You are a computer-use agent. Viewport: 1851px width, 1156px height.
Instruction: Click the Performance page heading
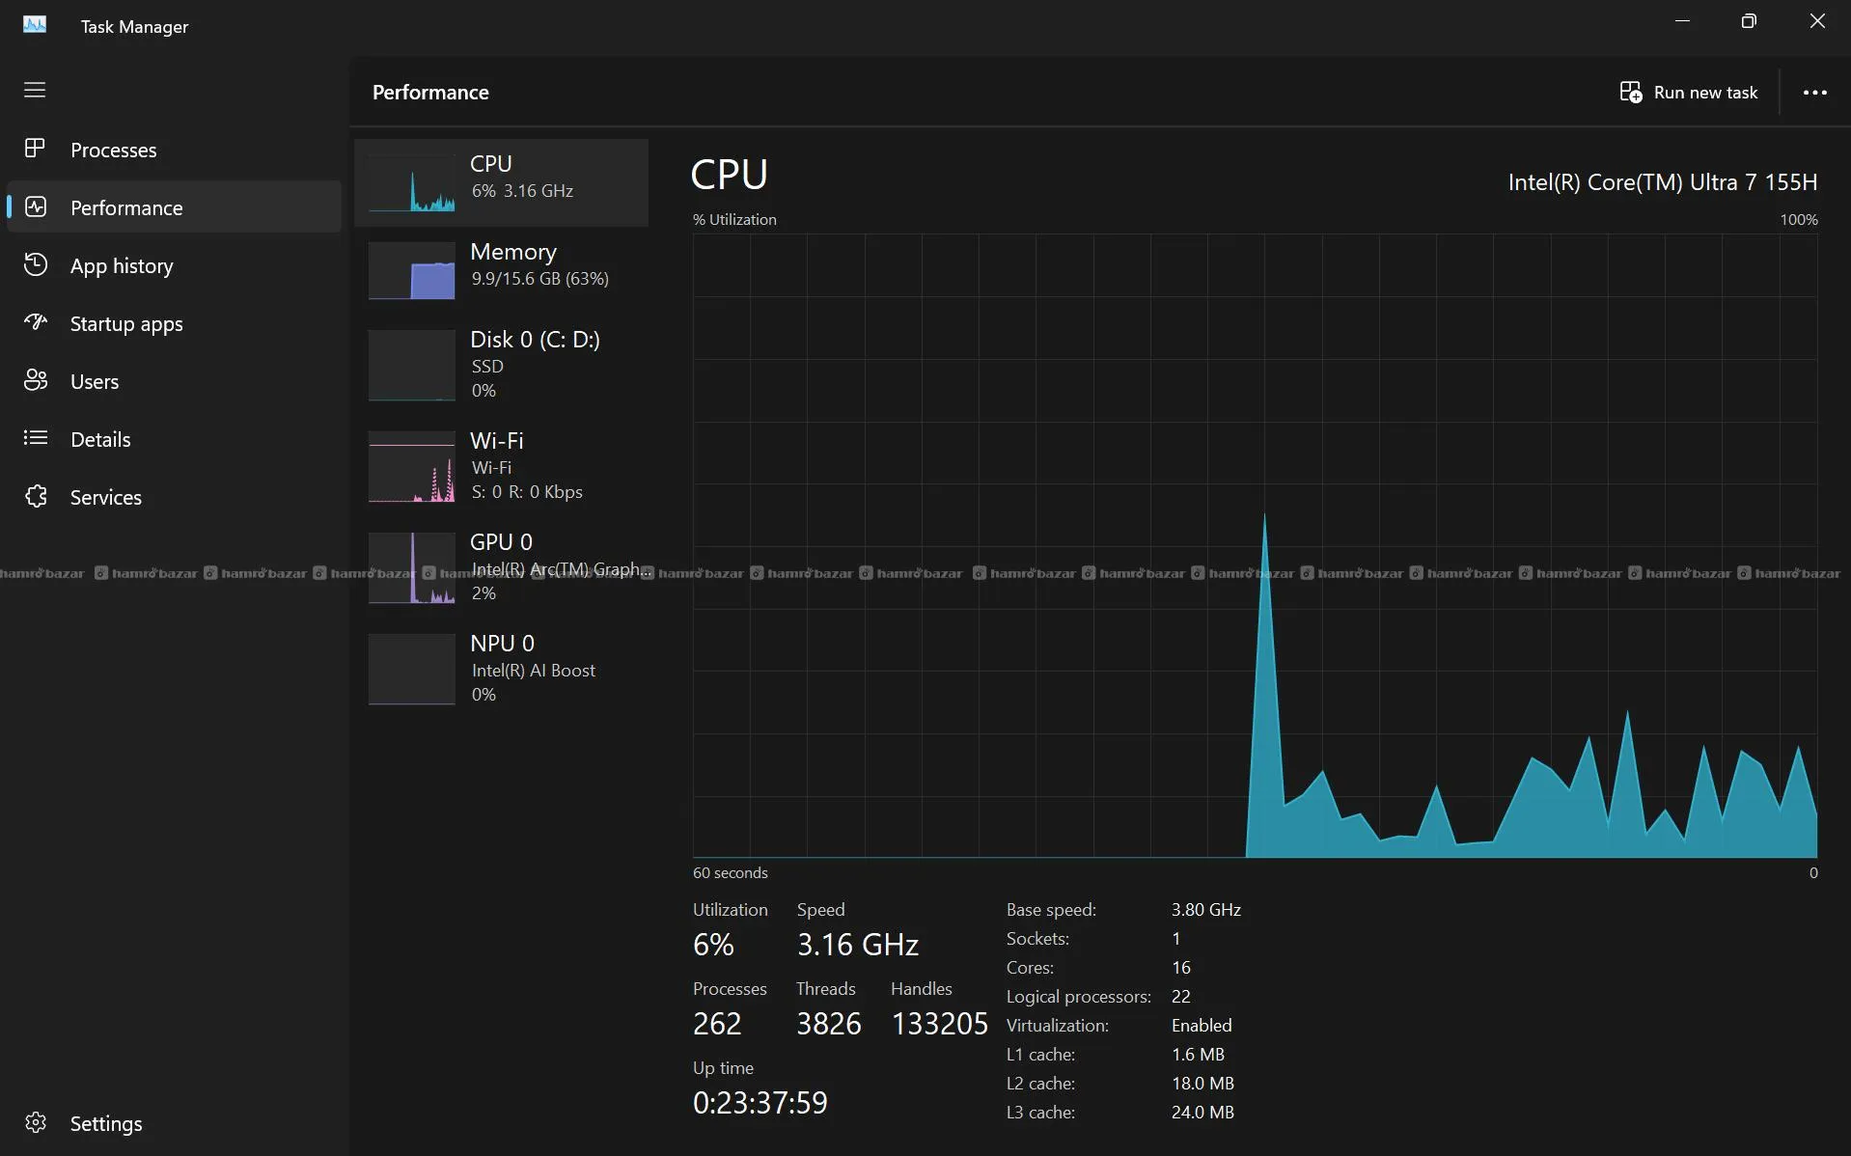(430, 93)
